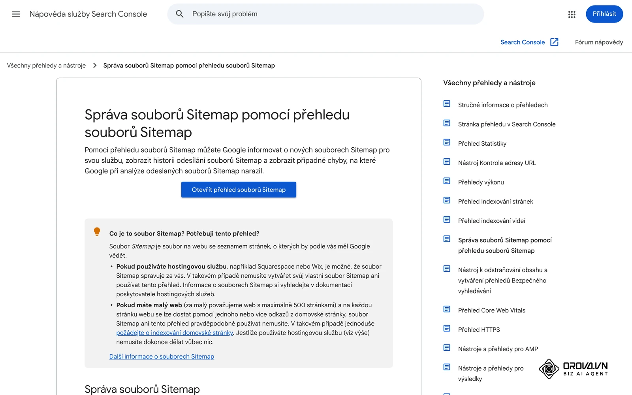Image resolution: width=632 pixels, height=395 pixels.
Task: Click the article icon beside Přehled HTTPS
Action: point(447,329)
